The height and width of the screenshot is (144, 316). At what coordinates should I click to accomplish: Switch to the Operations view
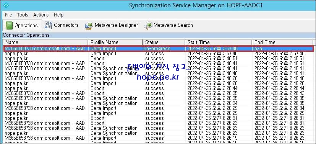click(22, 25)
